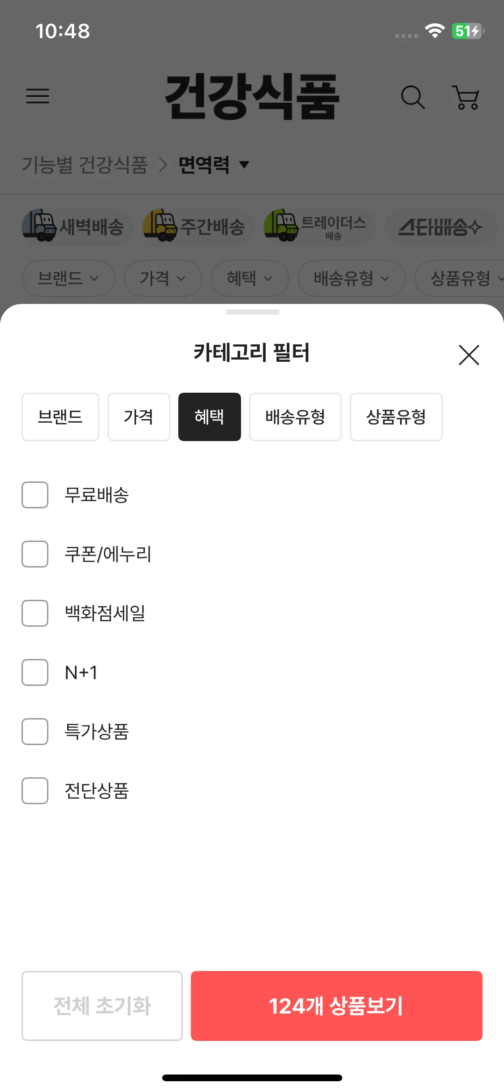Check the 특가상품 option

click(x=35, y=732)
